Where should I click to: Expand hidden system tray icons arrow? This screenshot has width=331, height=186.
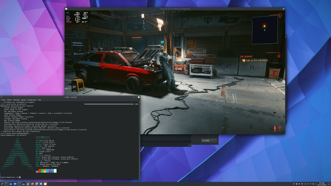(316, 184)
